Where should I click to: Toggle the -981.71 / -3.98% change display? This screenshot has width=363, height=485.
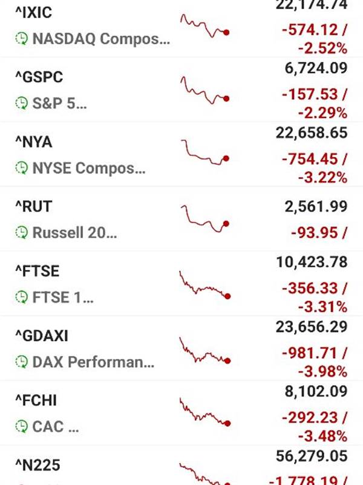(x=315, y=362)
